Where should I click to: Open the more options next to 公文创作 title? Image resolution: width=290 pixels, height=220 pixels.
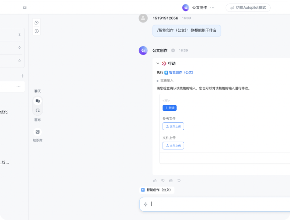tap(213, 7)
